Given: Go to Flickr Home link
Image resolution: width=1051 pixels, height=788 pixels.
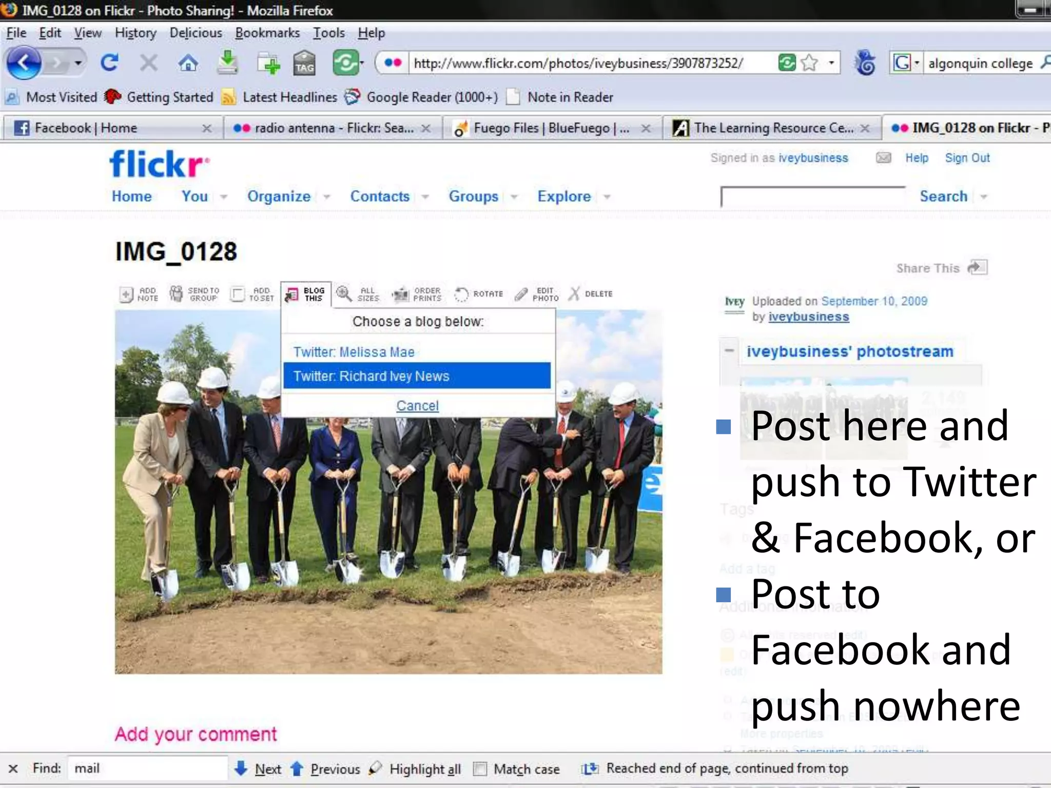Looking at the screenshot, I should click(x=132, y=196).
